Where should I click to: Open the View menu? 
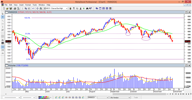click(x=16, y=5)
